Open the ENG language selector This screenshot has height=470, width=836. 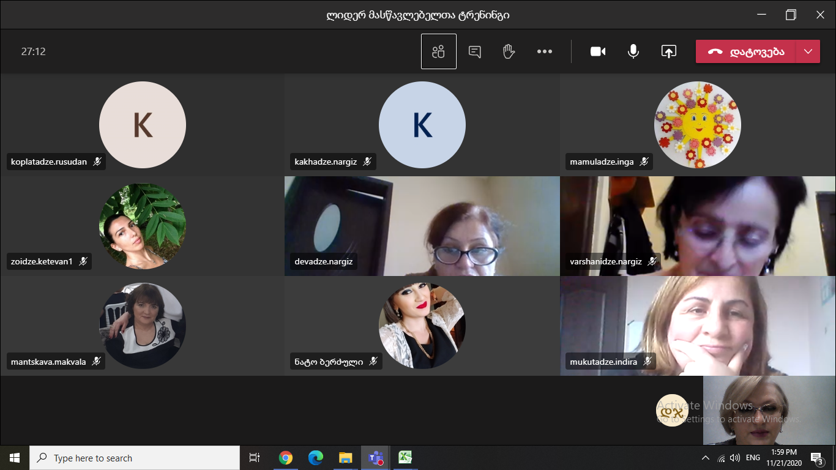tap(753, 458)
